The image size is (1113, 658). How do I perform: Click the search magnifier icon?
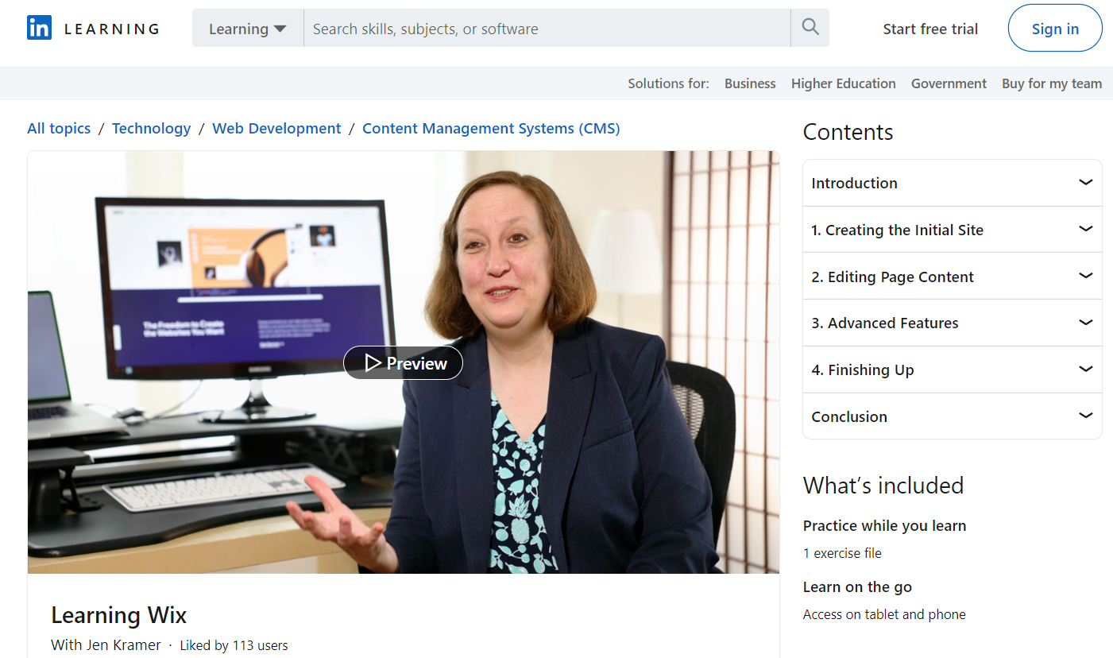(x=810, y=28)
